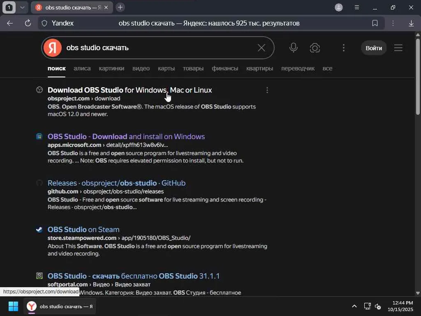
Task: Switch to the товары tab
Action: pos(193,69)
